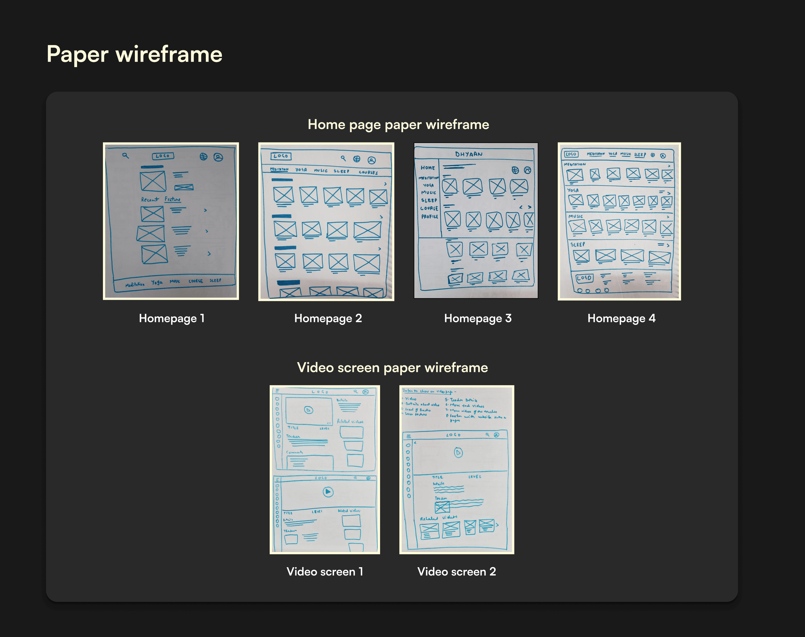Click the play icon in Video screen 2 sketch
This screenshot has width=805, height=637.
click(x=458, y=453)
